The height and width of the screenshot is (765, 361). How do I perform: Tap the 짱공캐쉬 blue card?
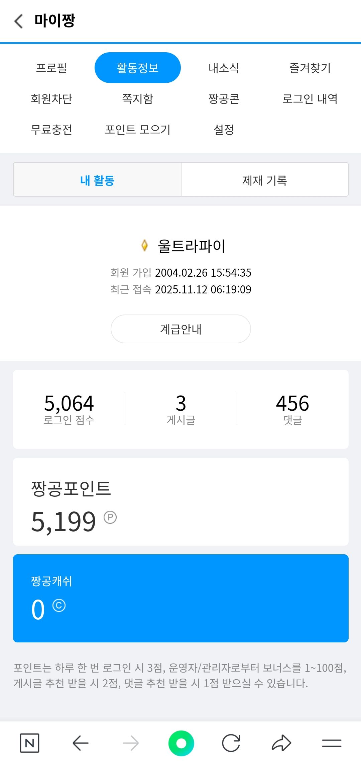click(x=180, y=598)
